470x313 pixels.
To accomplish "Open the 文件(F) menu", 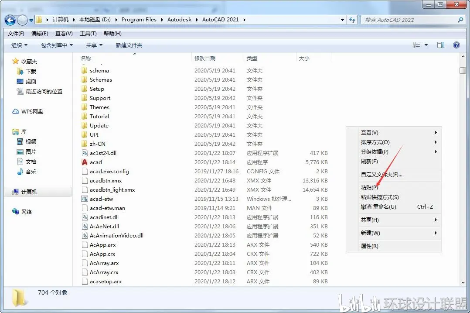I will 16,33.
